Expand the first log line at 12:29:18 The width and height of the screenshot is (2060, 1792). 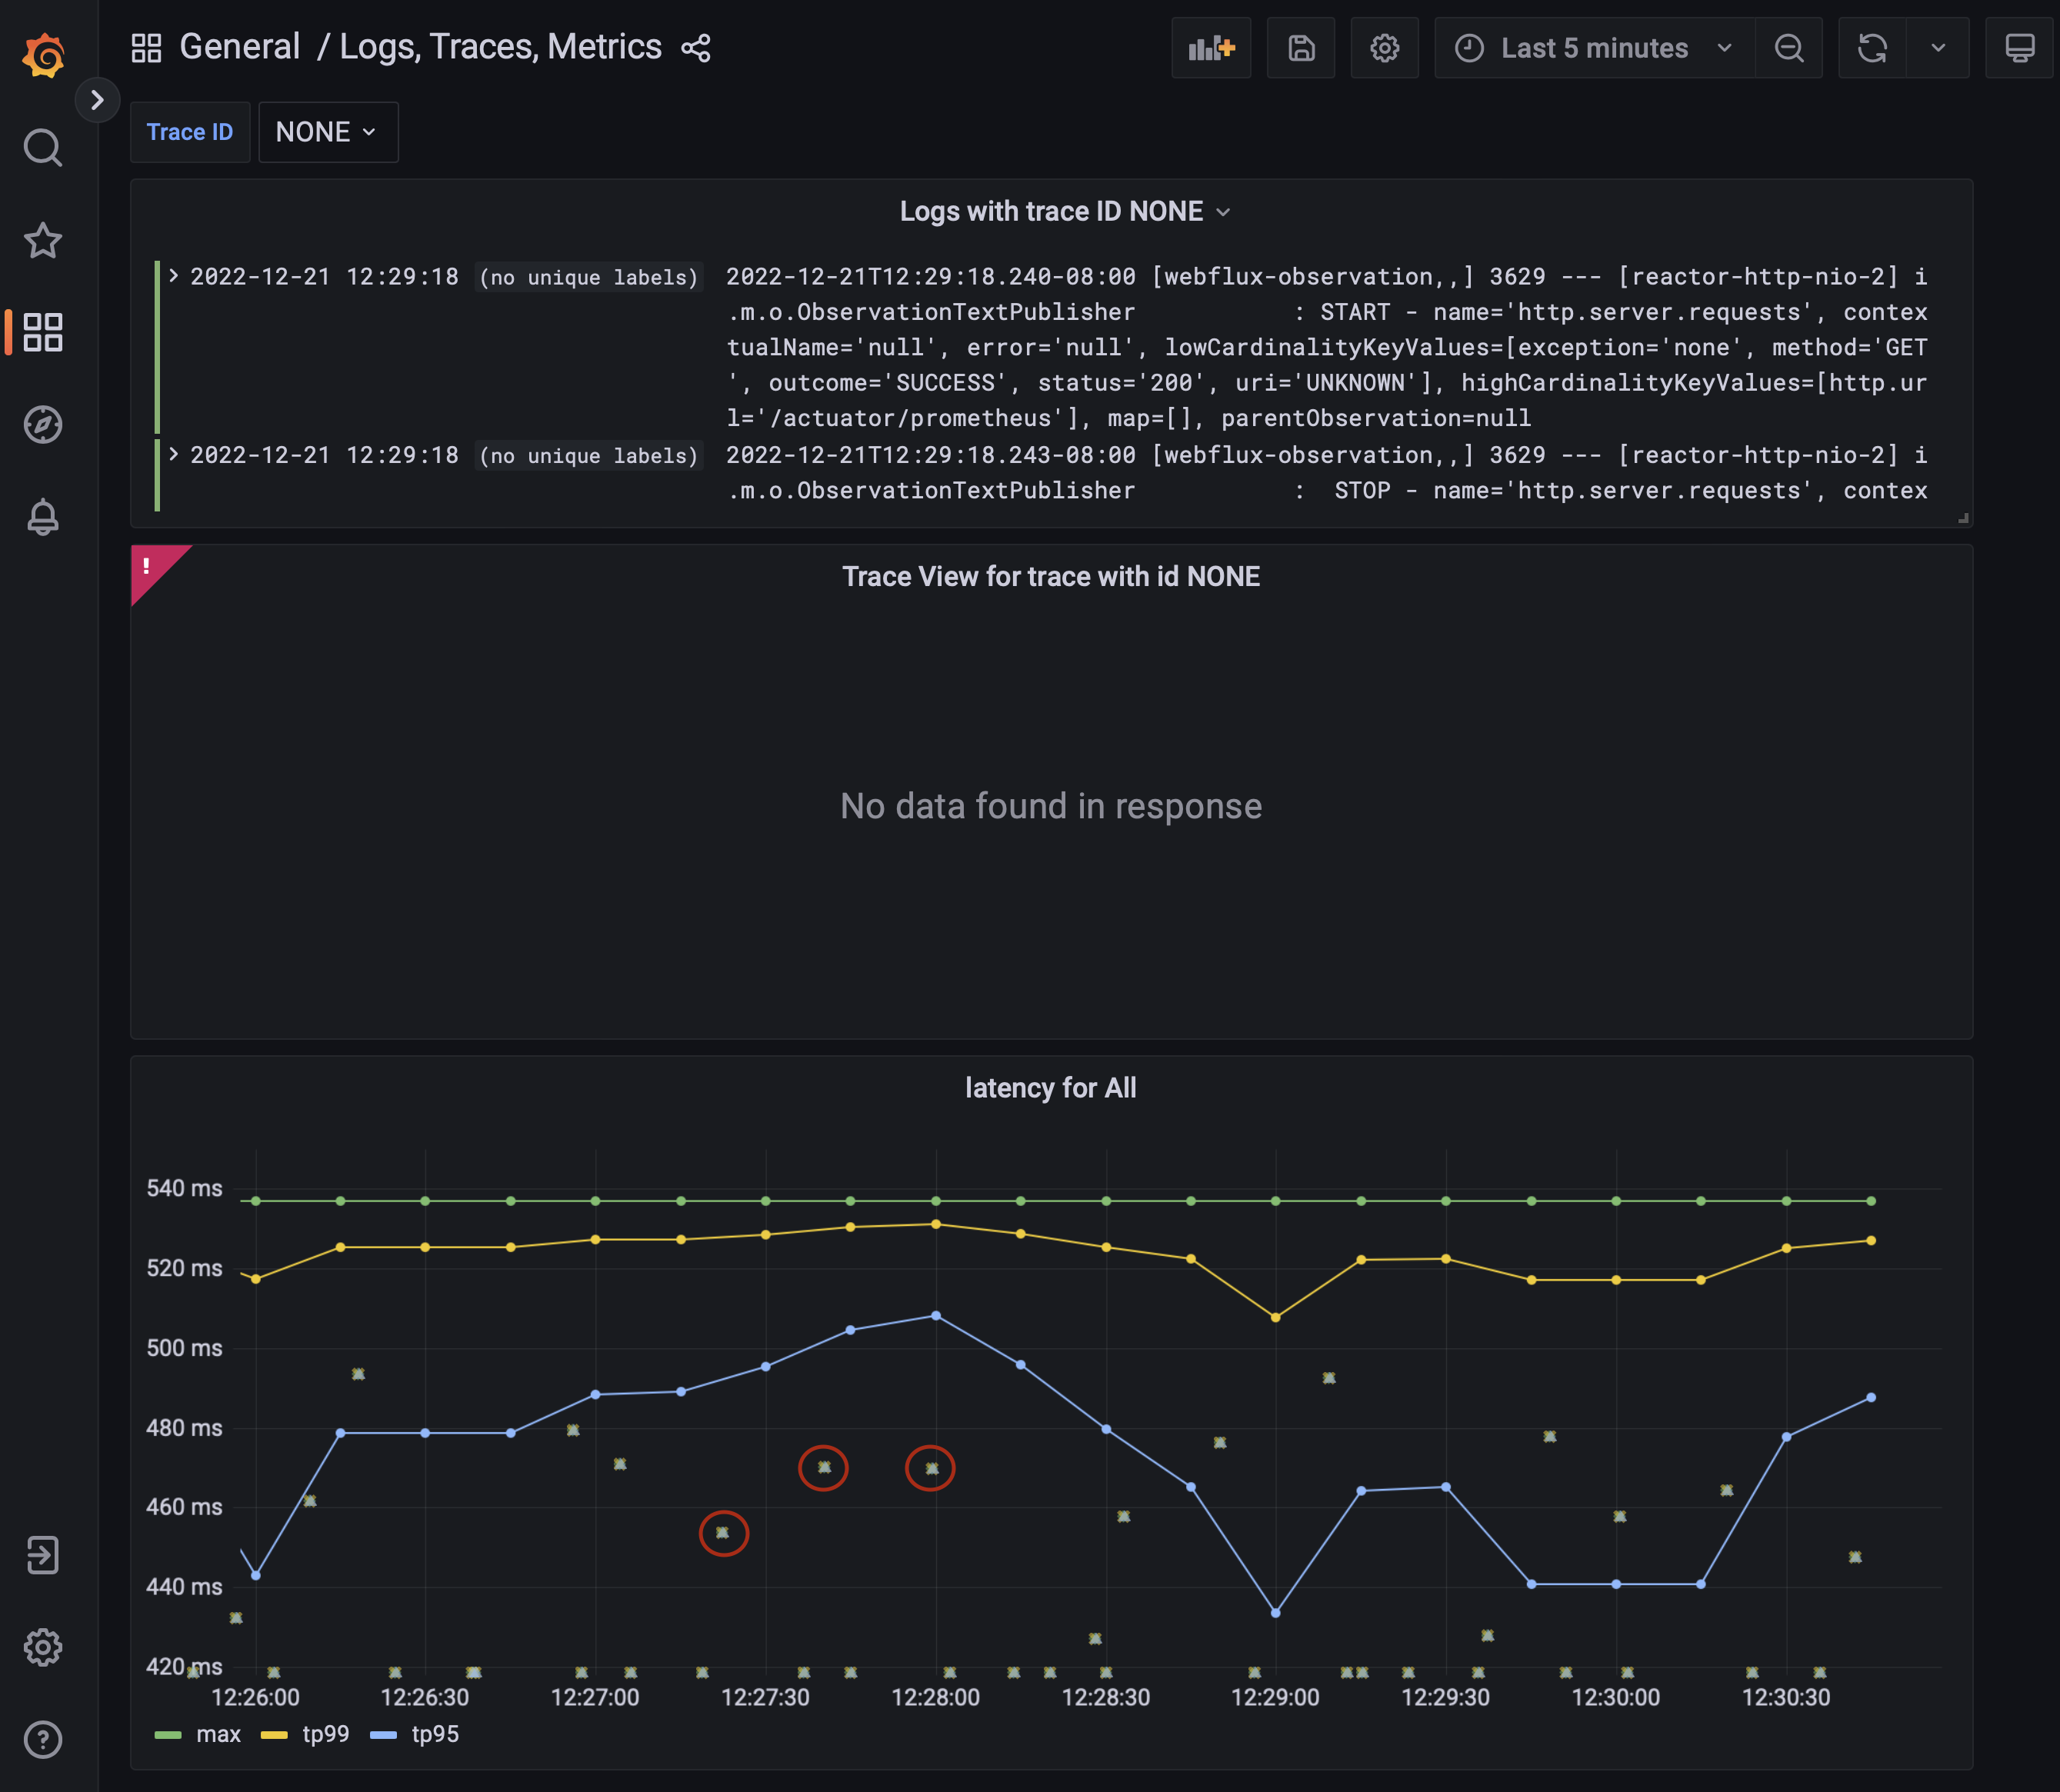[174, 276]
